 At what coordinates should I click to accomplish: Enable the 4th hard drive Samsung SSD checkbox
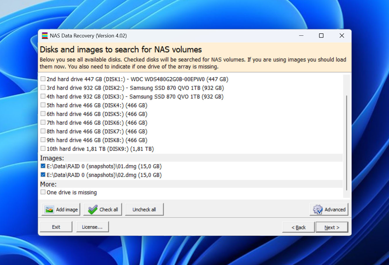[x=43, y=96]
